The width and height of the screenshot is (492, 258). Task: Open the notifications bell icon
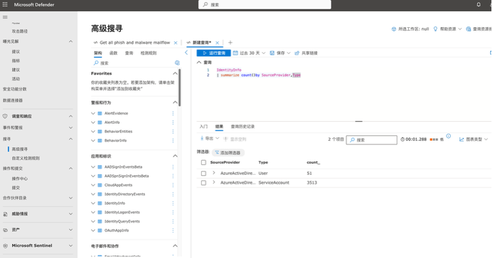[x=478, y=5]
